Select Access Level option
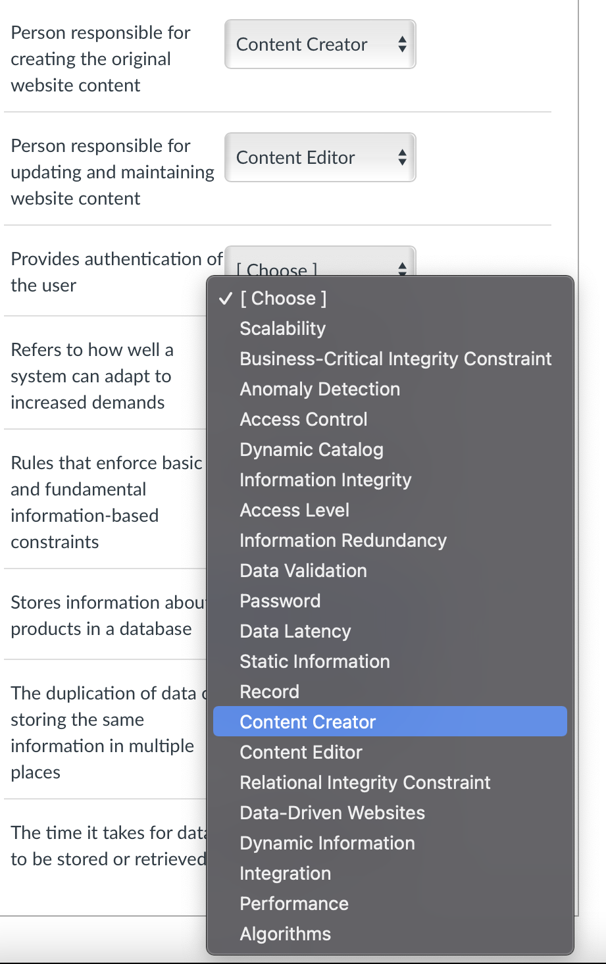 294,510
